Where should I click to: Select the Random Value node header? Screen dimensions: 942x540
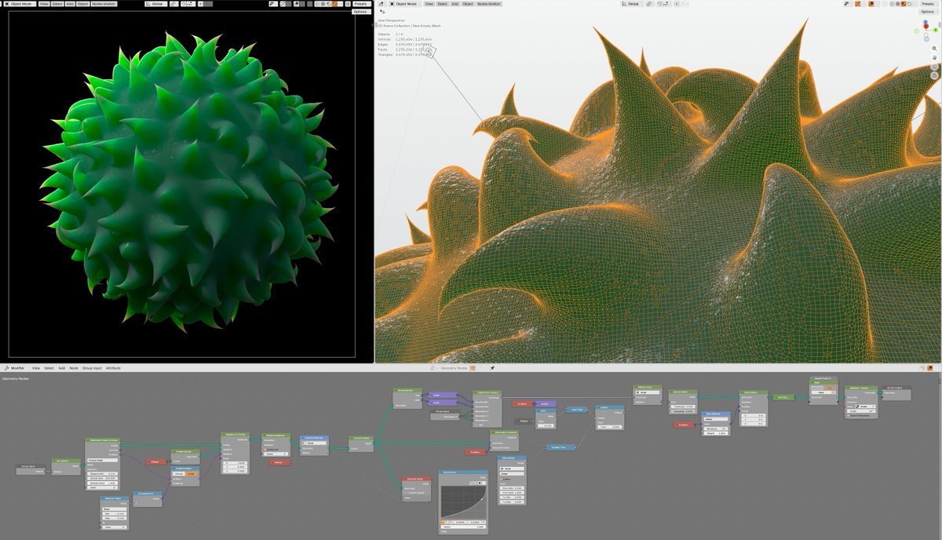click(115, 498)
